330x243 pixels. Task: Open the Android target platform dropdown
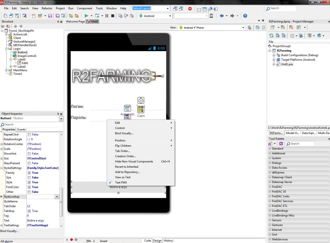[170, 16]
